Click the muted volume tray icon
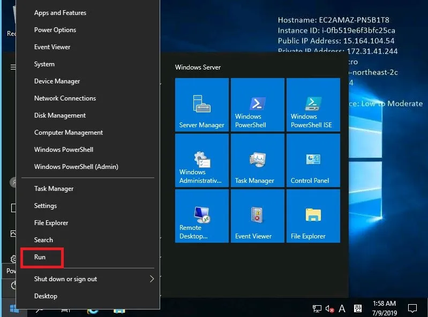Screen dimensions: 428x317 pos(329,309)
